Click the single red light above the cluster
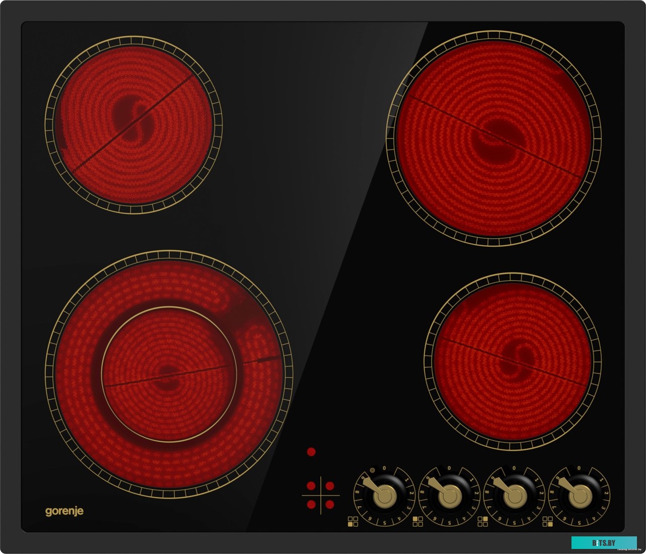 click(311, 452)
